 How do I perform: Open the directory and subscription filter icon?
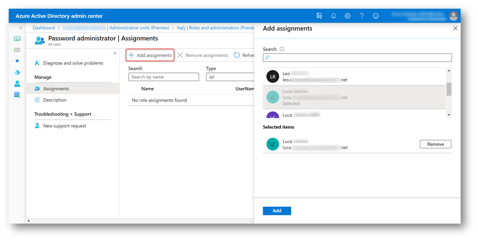pyautogui.click(x=319, y=16)
